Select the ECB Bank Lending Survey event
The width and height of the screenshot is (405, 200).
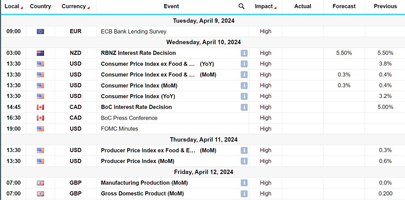point(134,31)
